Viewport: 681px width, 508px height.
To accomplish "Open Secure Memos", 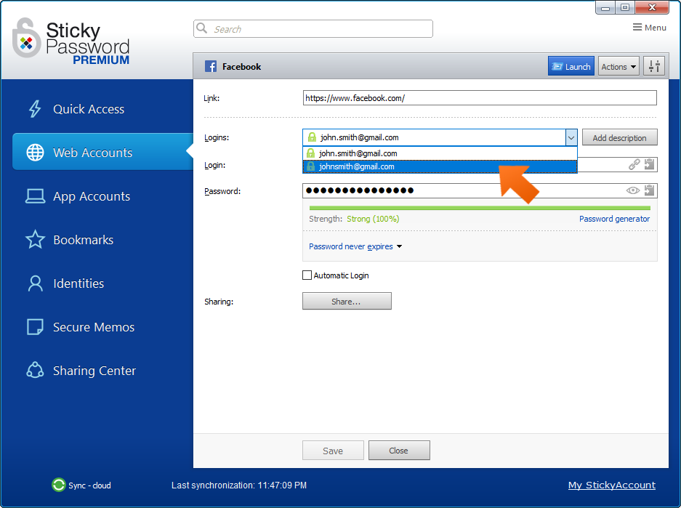I will point(93,327).
